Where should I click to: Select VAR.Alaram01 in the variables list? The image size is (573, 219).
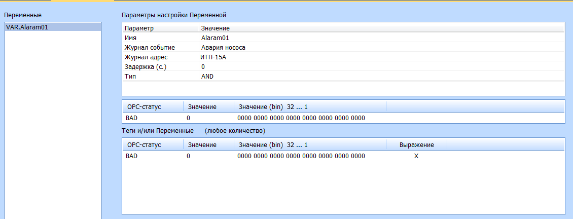point(27,27)
